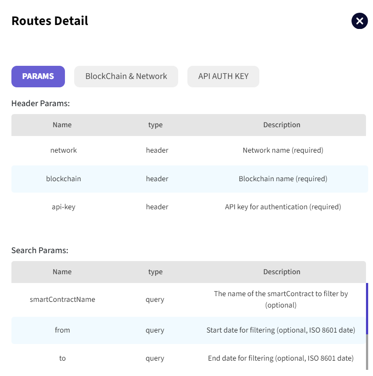This screenshot has width=373, height=376.
Task: Click the Header Params Name column header
Action: [x=62, y=125]
